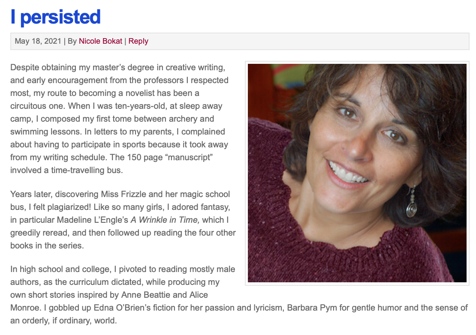
Task: Click the word "By" in the gray byline bar
Action: [72, 41]
